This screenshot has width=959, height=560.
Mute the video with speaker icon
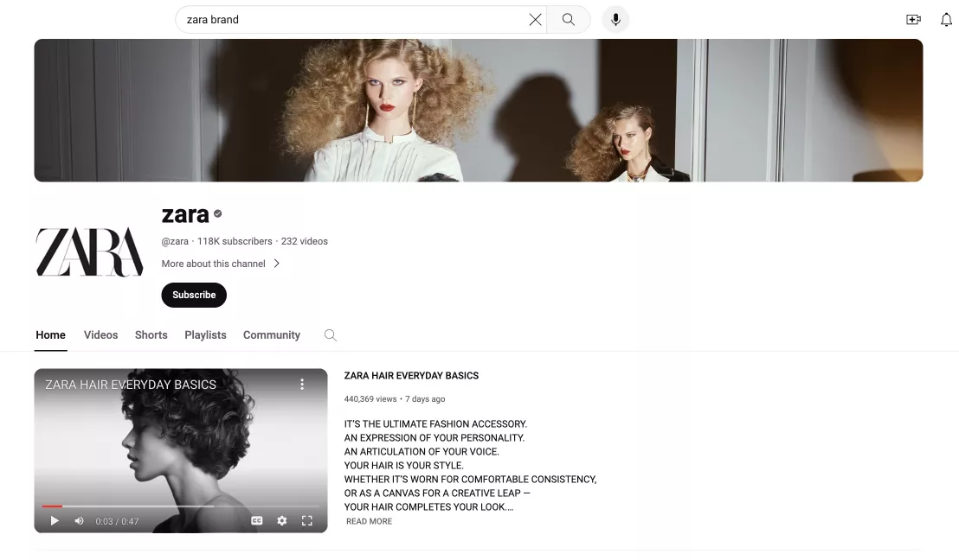coord(79,521)
